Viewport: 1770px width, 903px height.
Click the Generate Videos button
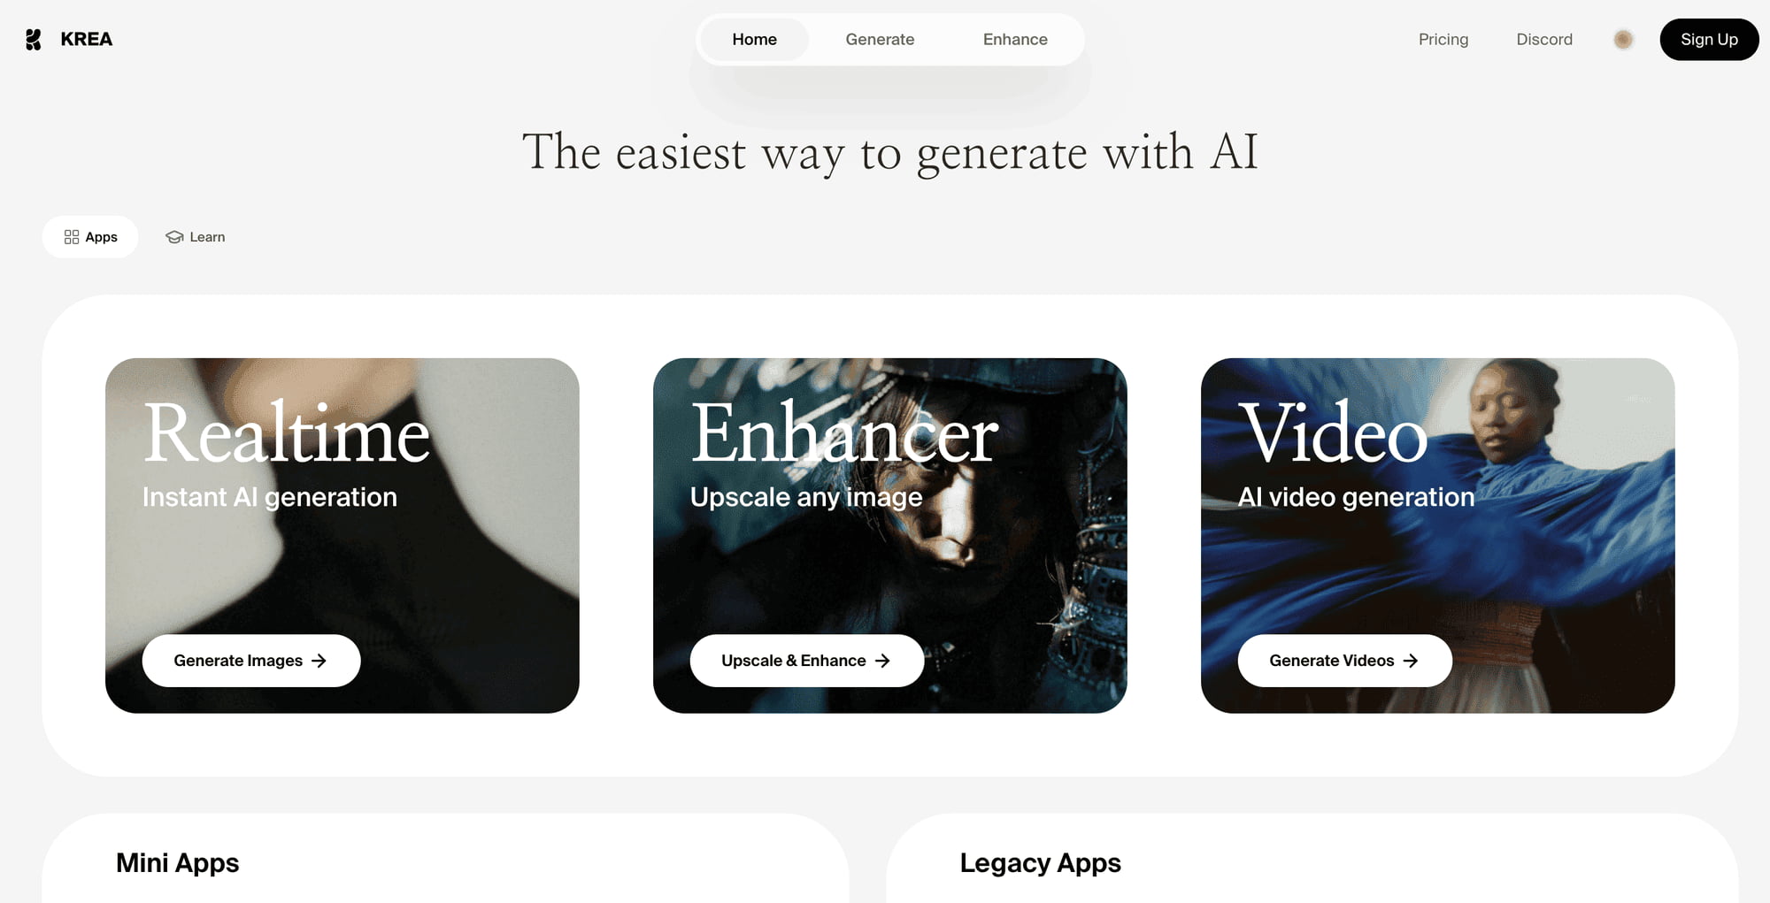click(1345, 661)
